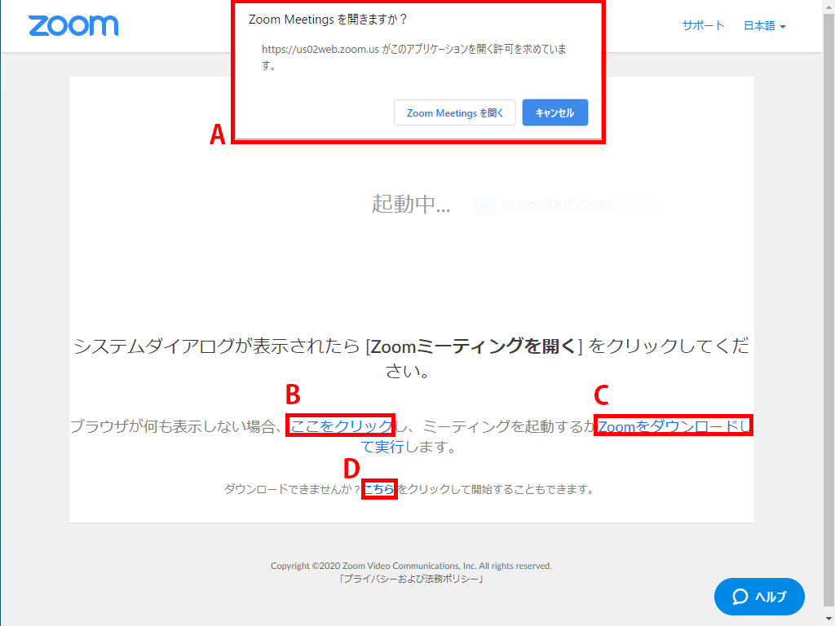The image size is (835, 626).
Task: Click the scrollbar down arrow
Action: [x=828, y=619]
